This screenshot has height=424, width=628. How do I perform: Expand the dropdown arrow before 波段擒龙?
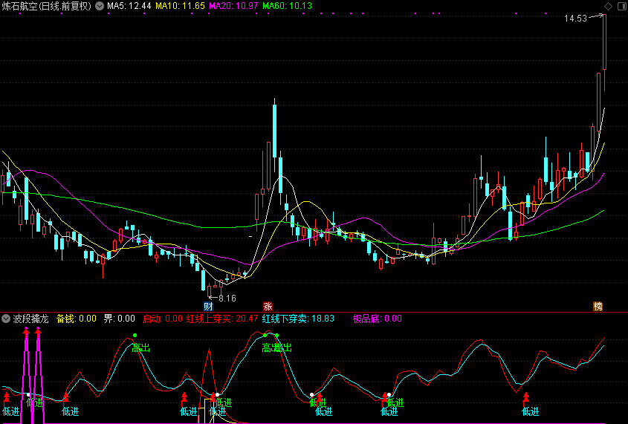tap(6, 319)
